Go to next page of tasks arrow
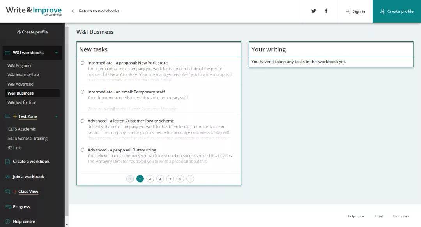Viewport: 421px width, 227px height. click(190, 179)
